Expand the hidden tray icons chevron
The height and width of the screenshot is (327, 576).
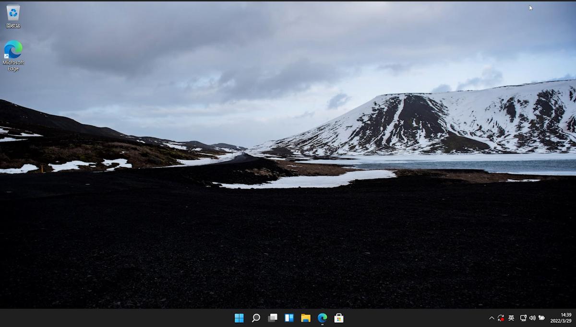click(x=492, y=318)
